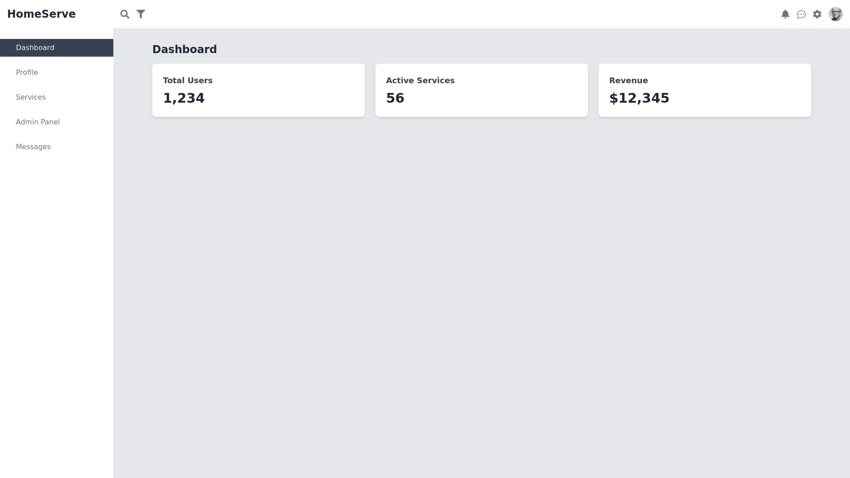Click the HomeServe logo text
Viewport: 850px width, 478px height.
click(x=41, y=14)
